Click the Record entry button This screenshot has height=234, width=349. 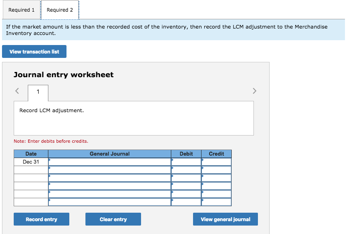click(41, 219)
